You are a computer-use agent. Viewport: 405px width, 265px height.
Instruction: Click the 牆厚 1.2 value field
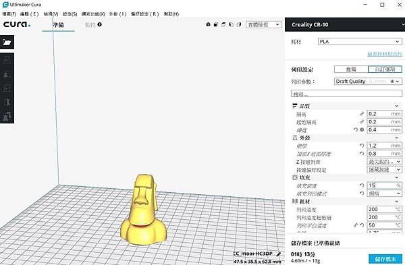[x=384, y=146]
